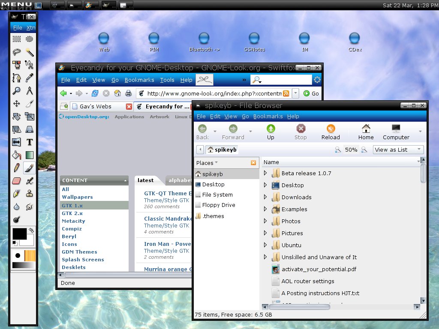
Task: Activate the Paths tool in GIMP
Action: pos(17,78)
